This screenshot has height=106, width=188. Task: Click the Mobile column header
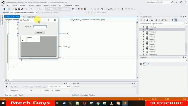pos(33,37)
